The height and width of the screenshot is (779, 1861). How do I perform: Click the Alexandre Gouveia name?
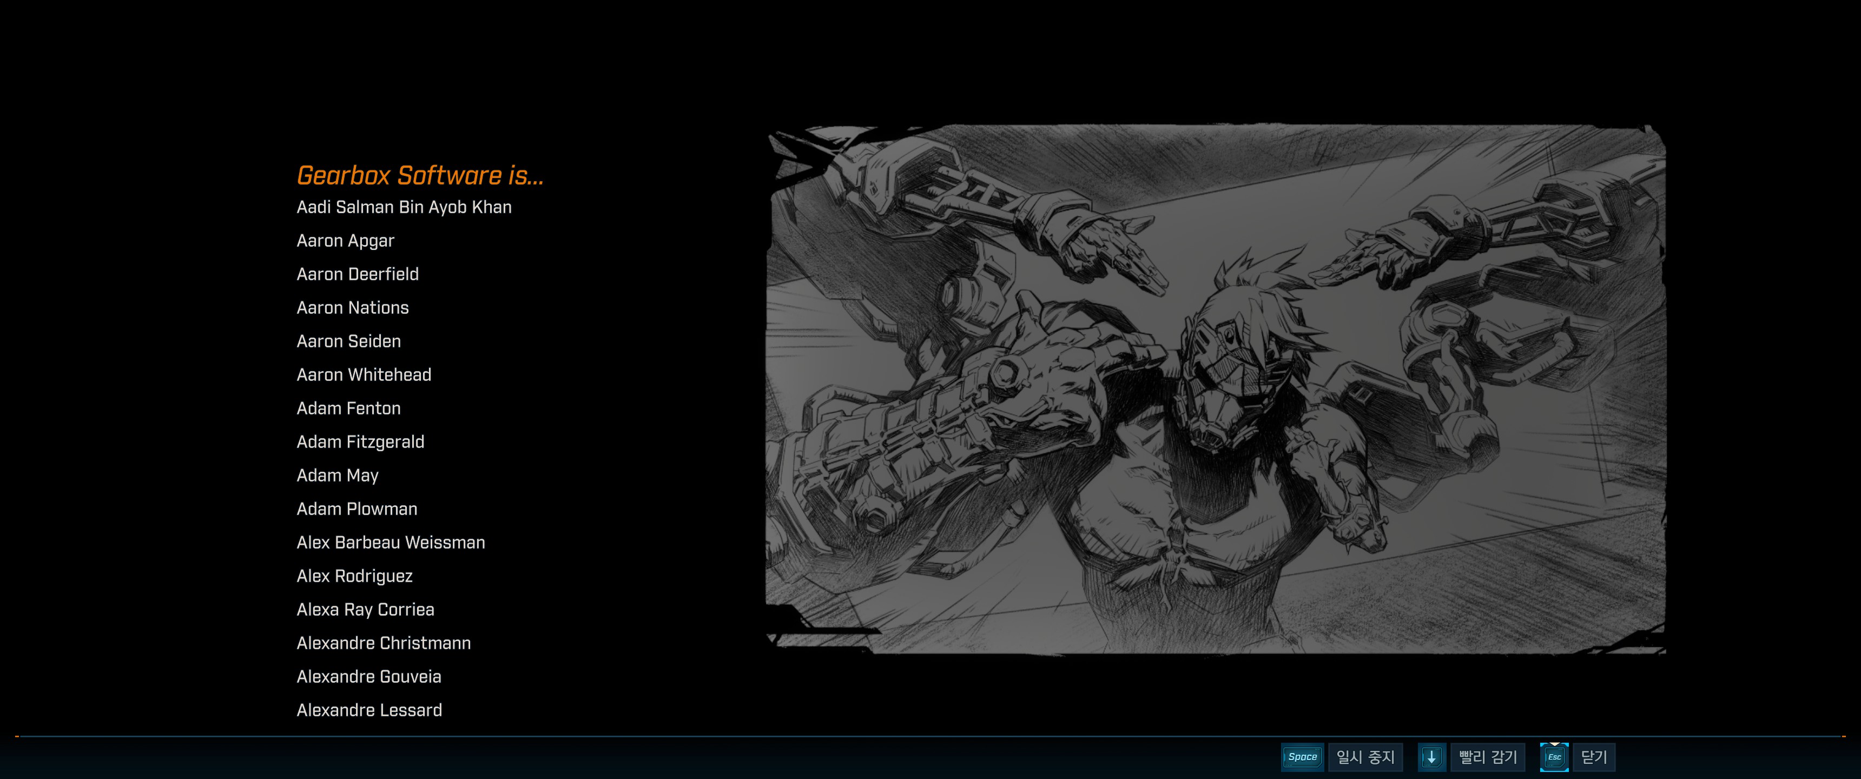pyautogui.click(x=368, y=677)
